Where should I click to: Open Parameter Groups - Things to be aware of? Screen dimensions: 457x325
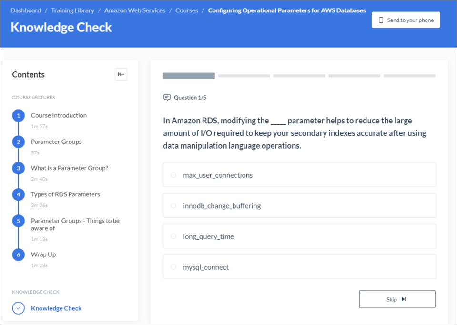(x=75, y=224)
